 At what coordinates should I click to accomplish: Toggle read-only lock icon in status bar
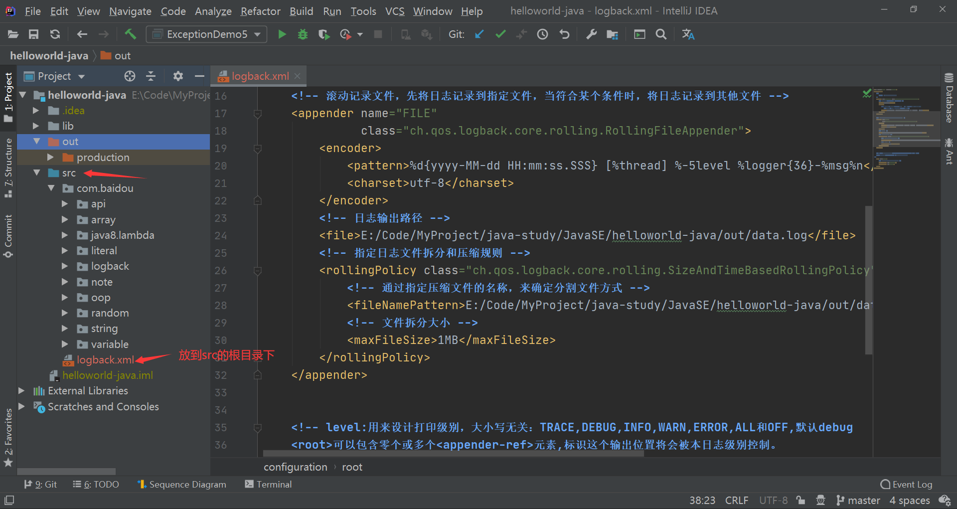tap(800, 500)
